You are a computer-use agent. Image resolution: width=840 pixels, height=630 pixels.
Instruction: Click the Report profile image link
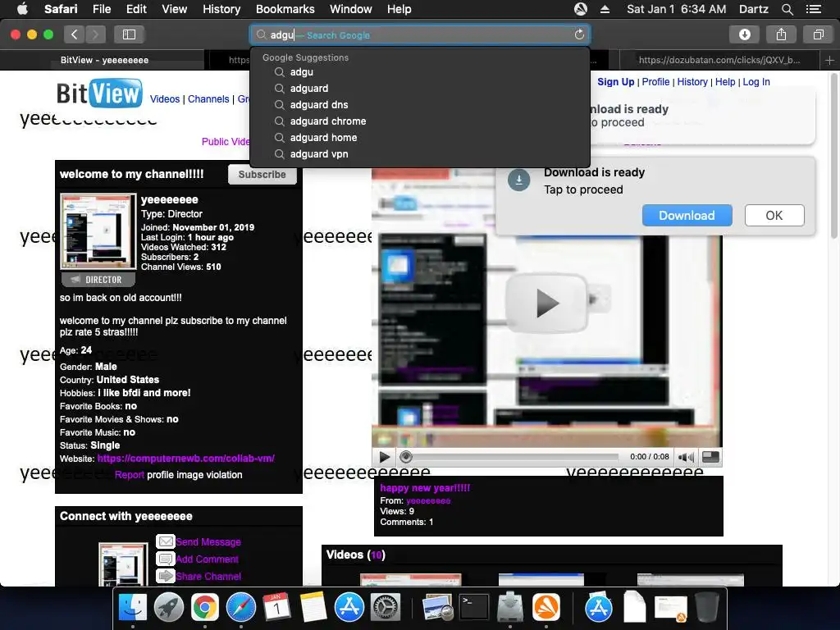coord(129,475)
